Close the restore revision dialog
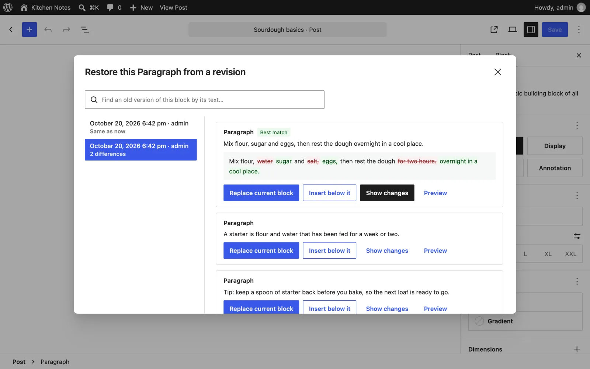The width and height of the screenshot is (590, 369). pos(498,72)
